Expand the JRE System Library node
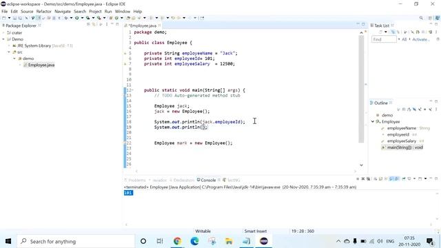The width and height of the screenshot is (441, 248). [9, 45]
